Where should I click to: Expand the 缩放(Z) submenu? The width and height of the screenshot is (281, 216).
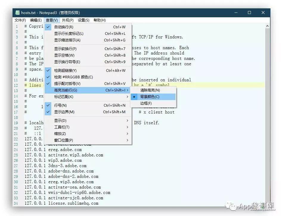pyautogui.click(x=88, y=133)
